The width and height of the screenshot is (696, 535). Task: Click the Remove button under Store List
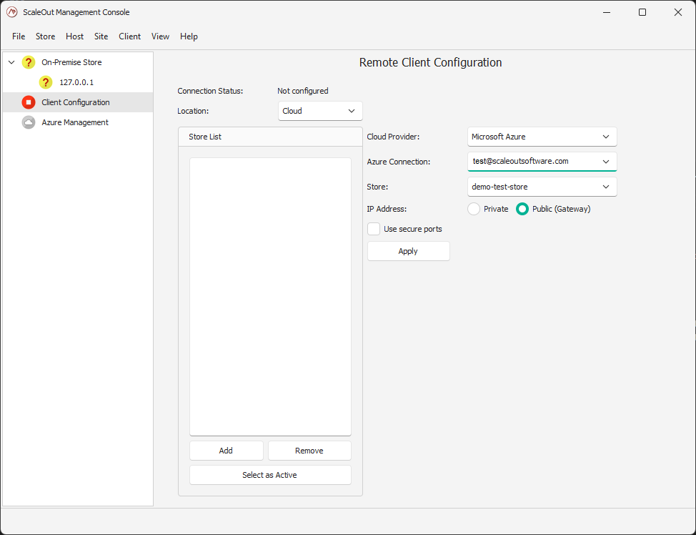click(309, 451)
